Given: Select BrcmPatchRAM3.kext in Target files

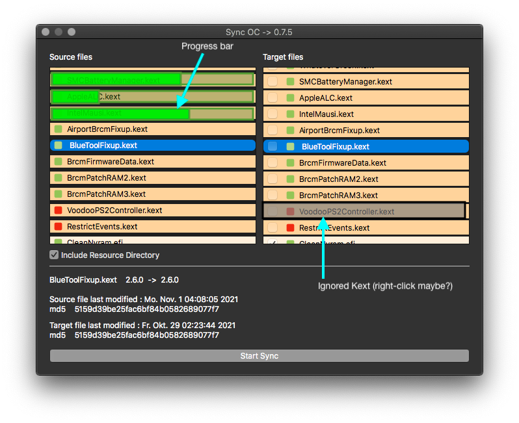Looking at the screenshot, I should pyautogui.click(x=366, y=195).
